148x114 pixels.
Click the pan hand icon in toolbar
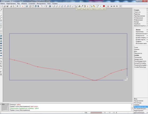coord(65,6)
